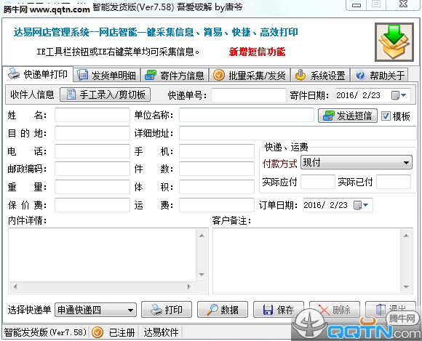Open the 帮助关于 tab
Image resolution: width=422 pixels, height=341 pixels.
click(x=380, y=75)
